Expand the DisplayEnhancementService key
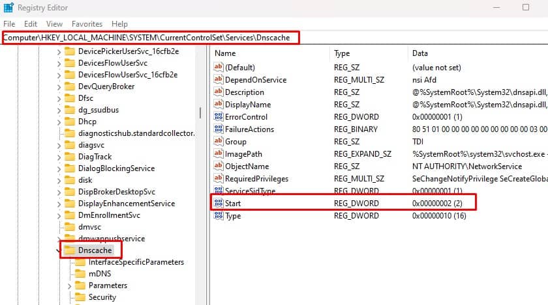The height and width of the screenshot is (305, 548). (x=59, y=204)
